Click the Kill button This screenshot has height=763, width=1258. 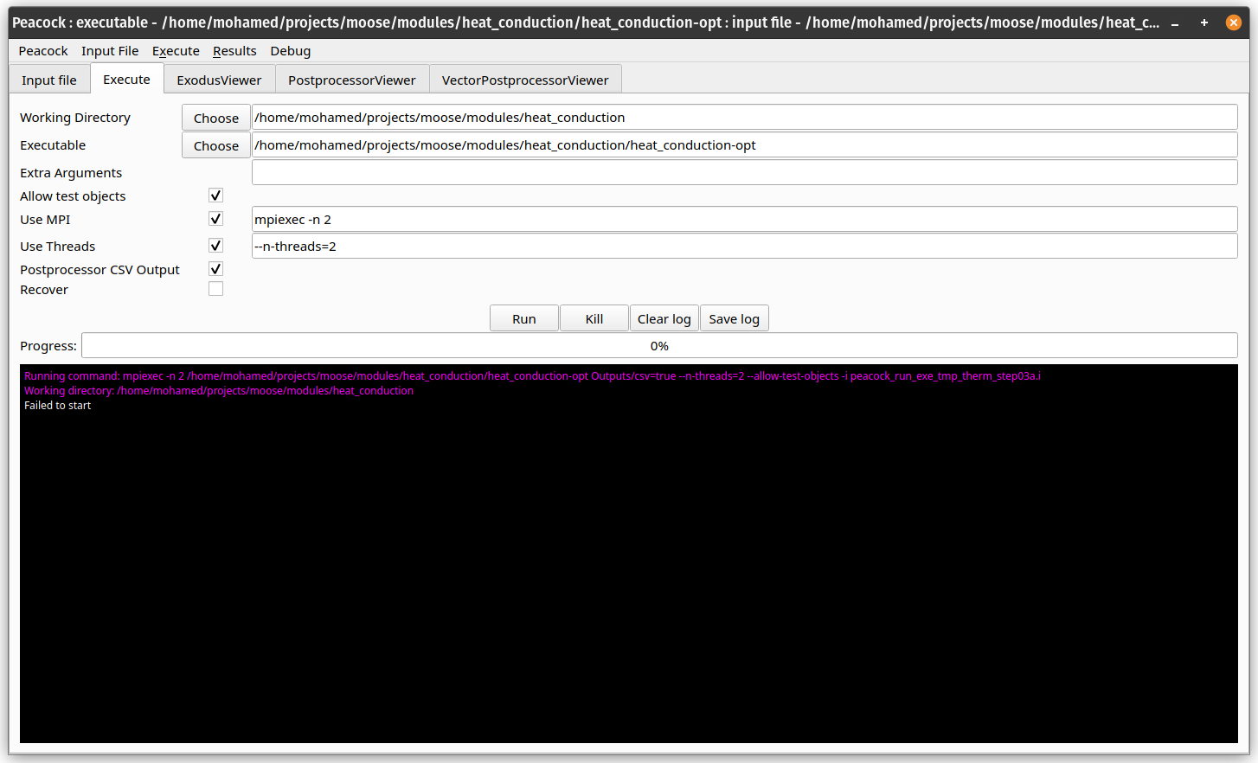pyautogui.click(x=594, y=317)
